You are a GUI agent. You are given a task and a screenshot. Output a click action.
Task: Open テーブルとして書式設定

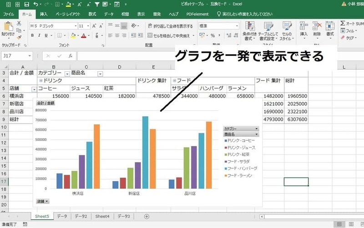268,31
